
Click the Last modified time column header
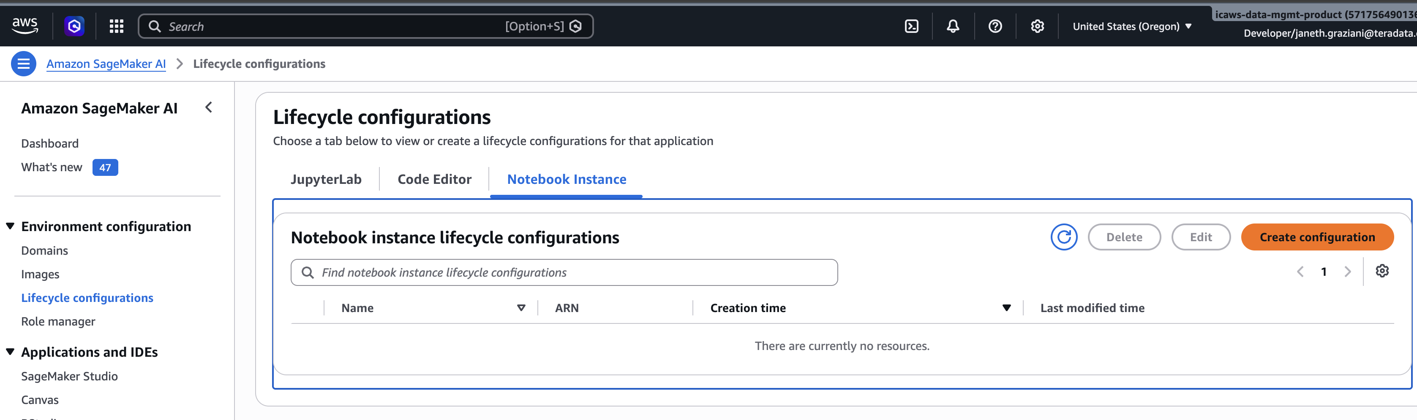tap(1092, 308)
